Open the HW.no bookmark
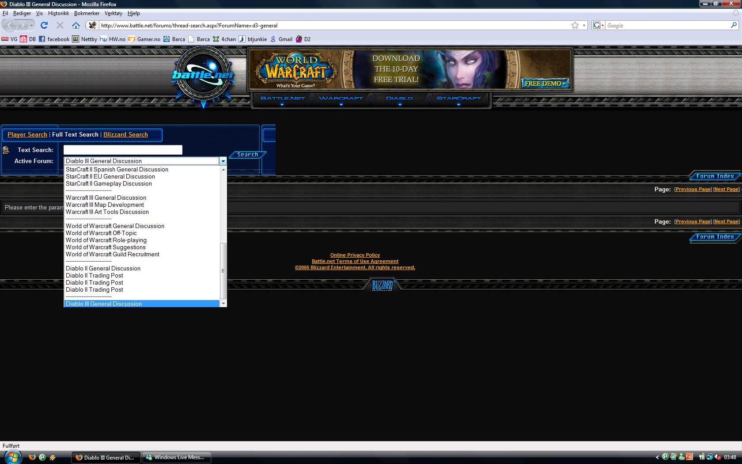The width and height of the screenshot is (742, 464). pos(113,39)
